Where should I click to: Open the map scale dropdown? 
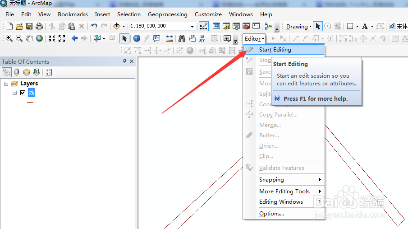pos(192,26)
